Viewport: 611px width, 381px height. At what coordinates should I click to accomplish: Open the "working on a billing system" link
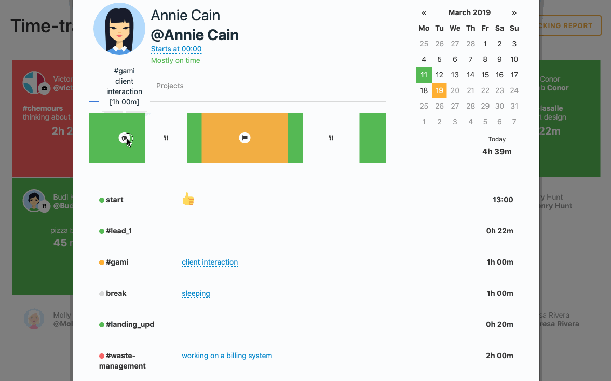pyautogui.click(x=227, y=356)
